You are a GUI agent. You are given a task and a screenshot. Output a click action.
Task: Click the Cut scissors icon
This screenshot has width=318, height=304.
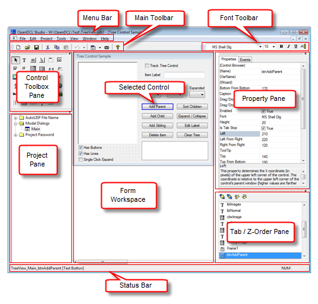(x=47, y=47)
